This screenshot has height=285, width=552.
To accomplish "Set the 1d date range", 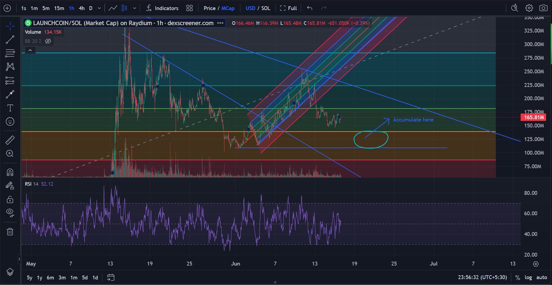I will [x=95, y=277].
